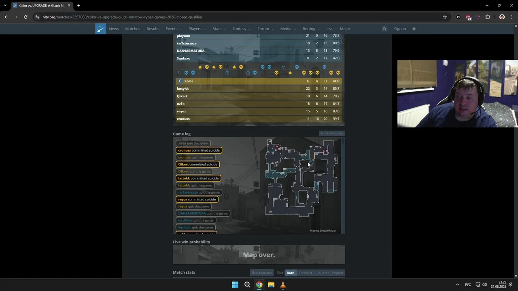The image size is (518, 291).
Task: Open the Chrome profile avatar
Action: [502, 17]
